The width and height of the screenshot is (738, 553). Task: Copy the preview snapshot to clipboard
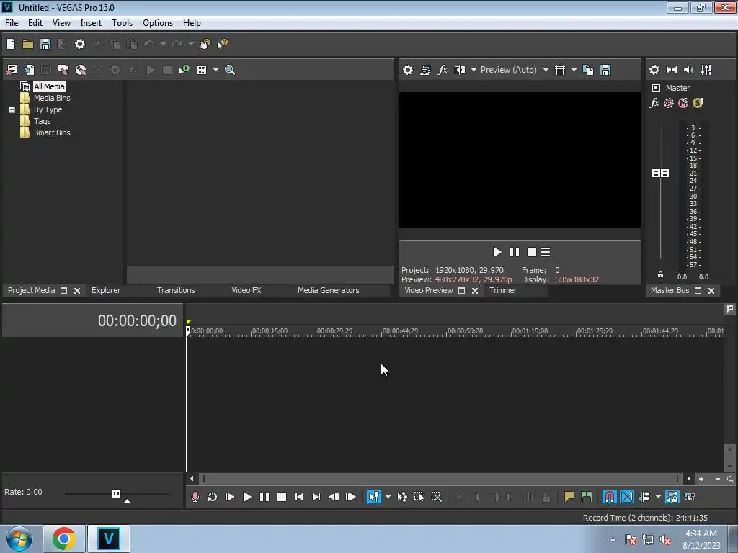coord(588,70)
